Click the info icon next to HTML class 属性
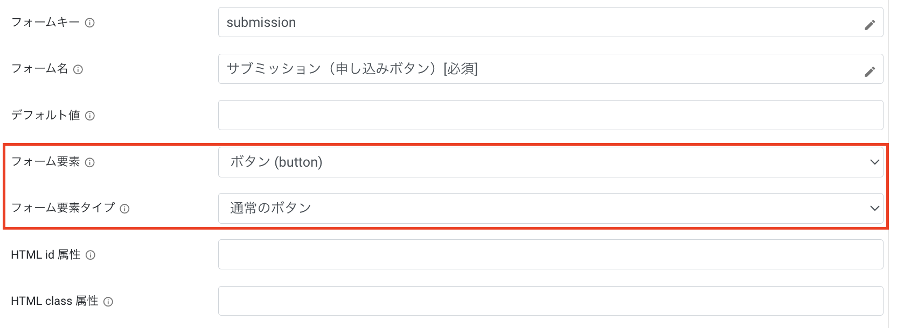The width and height of the screenshot is (904, 328). click(x=108, y=302)
